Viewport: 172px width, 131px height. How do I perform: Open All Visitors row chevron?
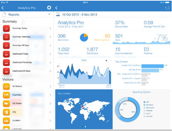tap(50, 86)
